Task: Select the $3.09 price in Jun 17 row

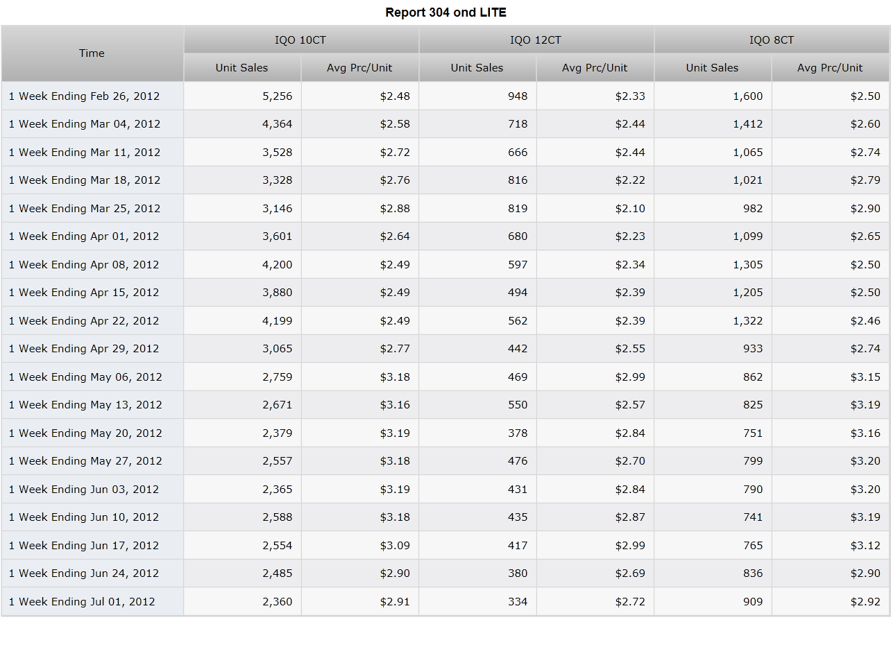Action: tap(360, 546)
